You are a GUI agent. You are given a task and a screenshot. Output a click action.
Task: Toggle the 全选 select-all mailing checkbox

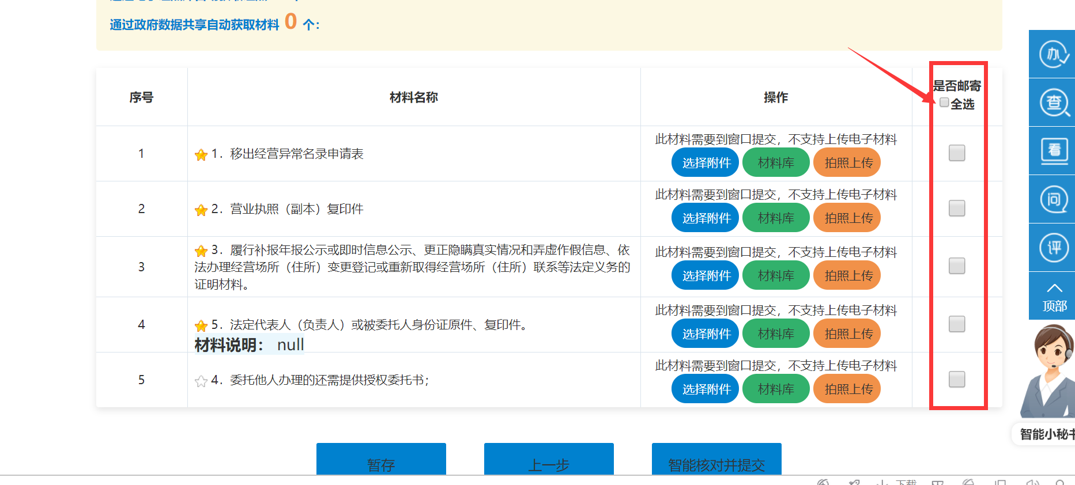(944, 103)
